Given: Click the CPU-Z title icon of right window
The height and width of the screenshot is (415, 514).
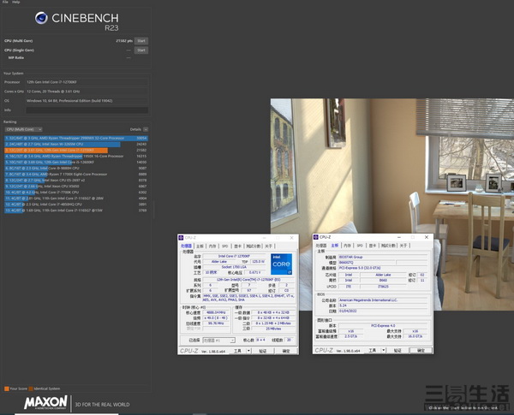Looking at the screenshot, I should tap(318, 236).
